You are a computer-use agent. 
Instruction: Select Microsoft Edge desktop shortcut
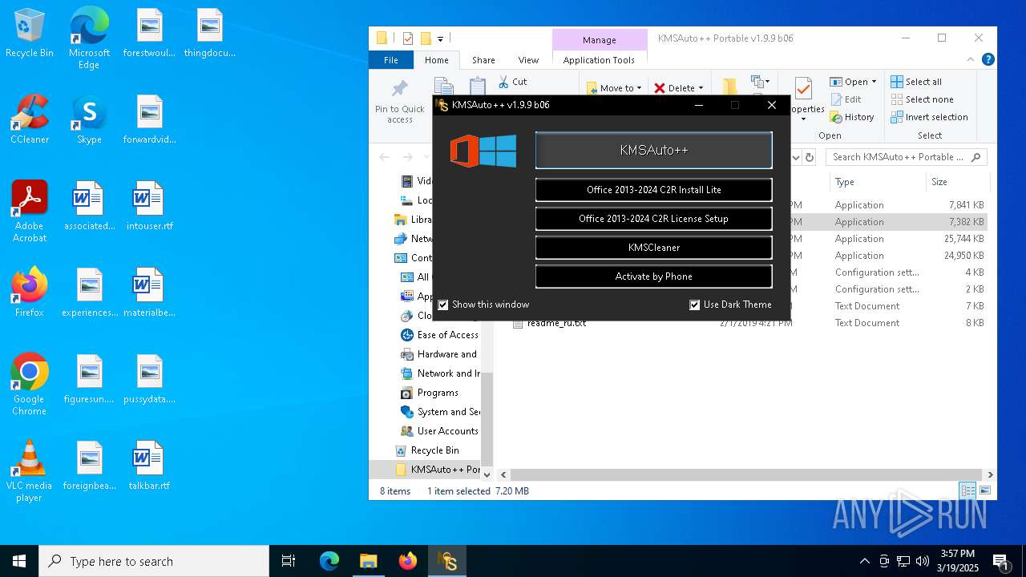coord(89,38)
